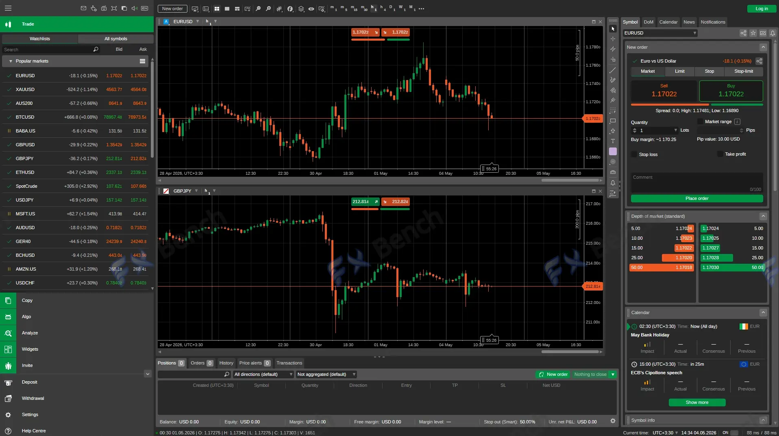Enable the Stop loss checkbox

[x=634, y=154]
